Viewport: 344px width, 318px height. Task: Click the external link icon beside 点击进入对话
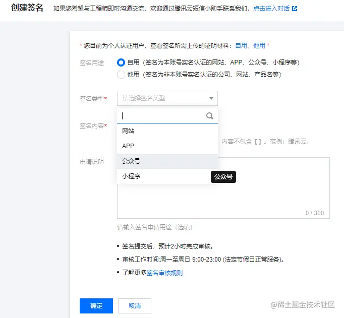(x=295, y=9)
